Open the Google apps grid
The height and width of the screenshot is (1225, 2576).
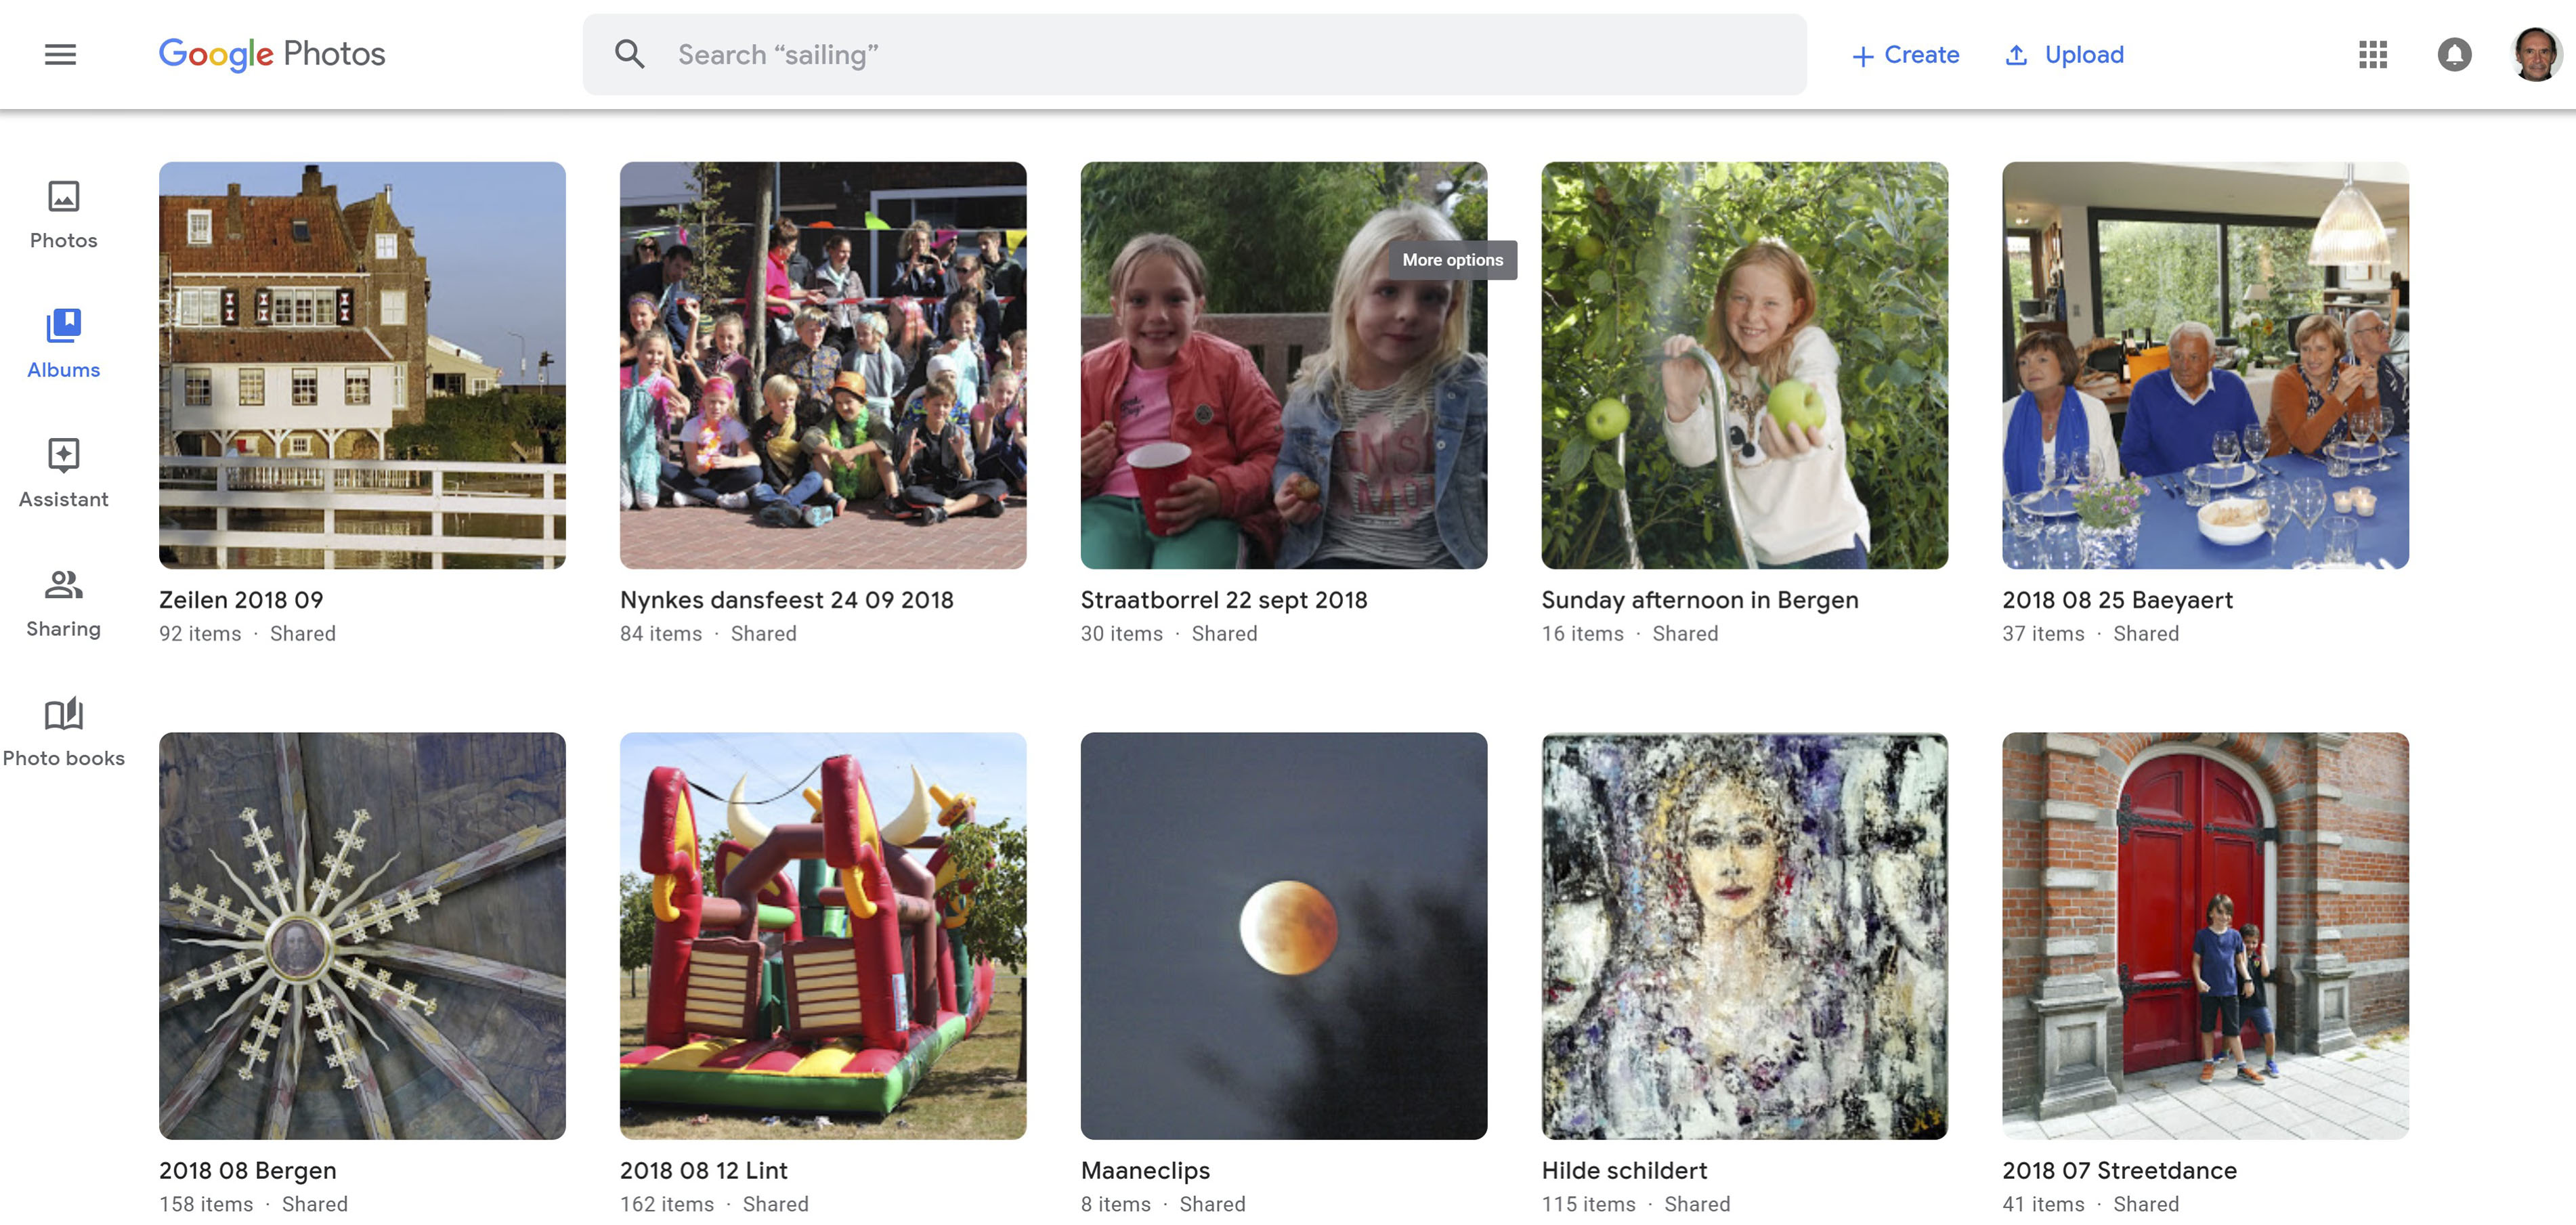click(2372, 55)
